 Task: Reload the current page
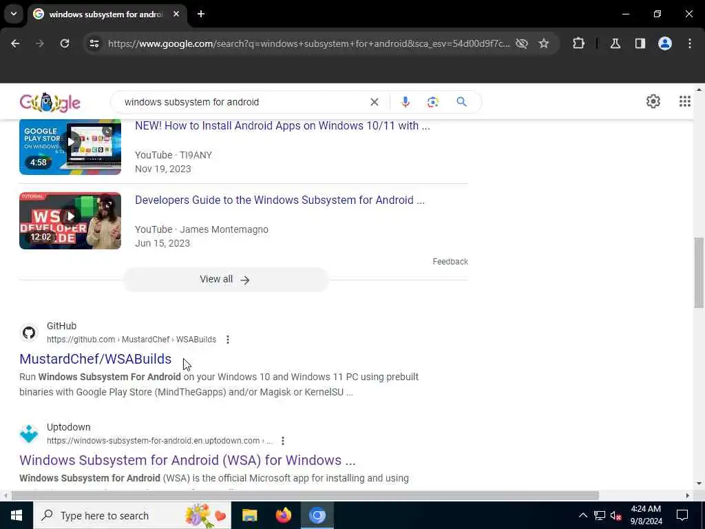[65, 43]
